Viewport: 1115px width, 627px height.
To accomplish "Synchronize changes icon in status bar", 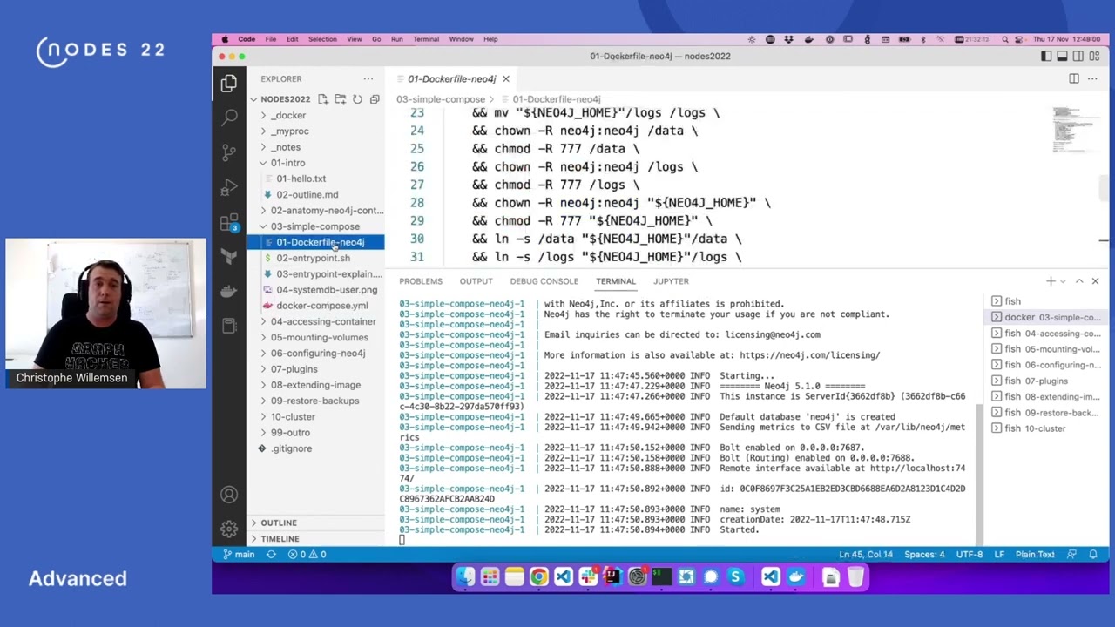I will (271, 554).
